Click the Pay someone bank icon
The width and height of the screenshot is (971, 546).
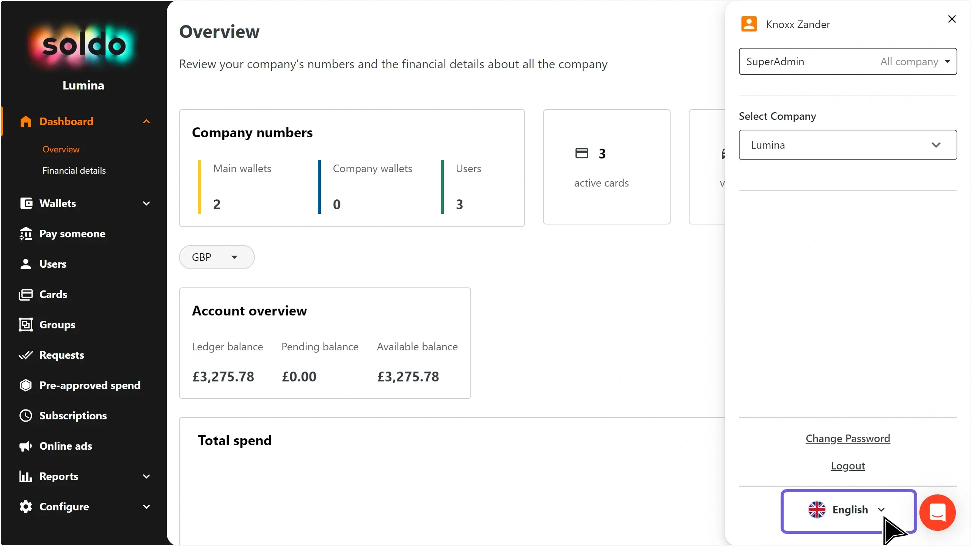(26, 234)
